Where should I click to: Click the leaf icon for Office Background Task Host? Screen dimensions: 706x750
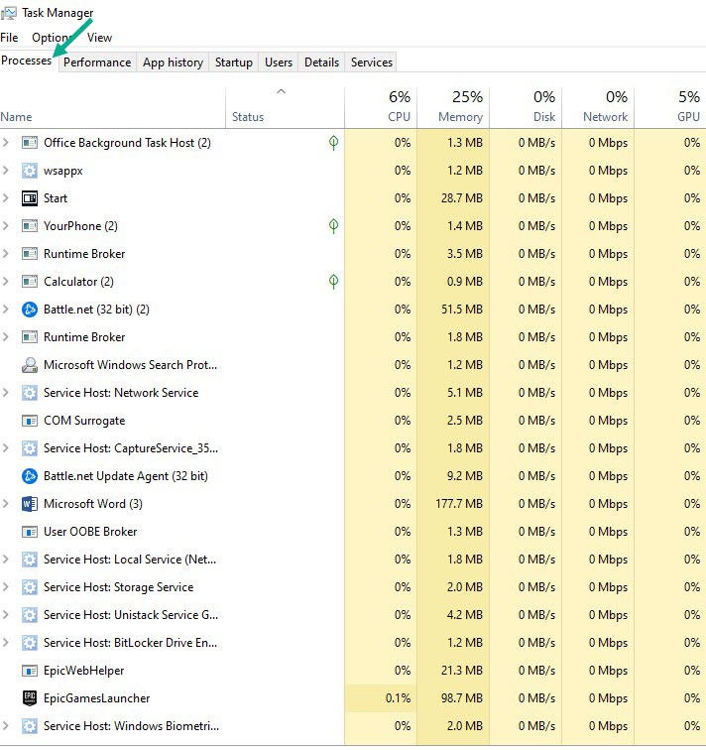pos(333,143)
